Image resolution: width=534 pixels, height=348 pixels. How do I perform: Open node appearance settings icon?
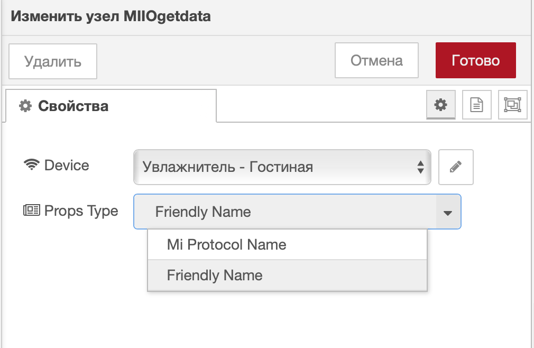click(x=512, y=105)
